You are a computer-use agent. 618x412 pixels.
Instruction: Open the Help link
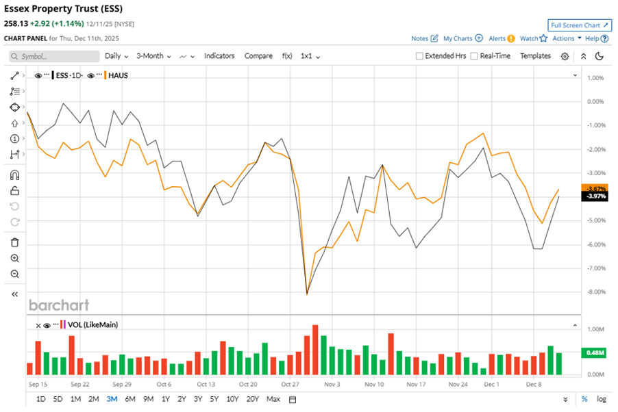coord(597,38)
